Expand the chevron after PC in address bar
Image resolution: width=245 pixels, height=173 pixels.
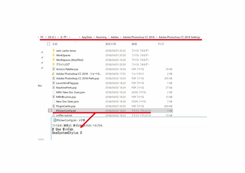(46, 37)
